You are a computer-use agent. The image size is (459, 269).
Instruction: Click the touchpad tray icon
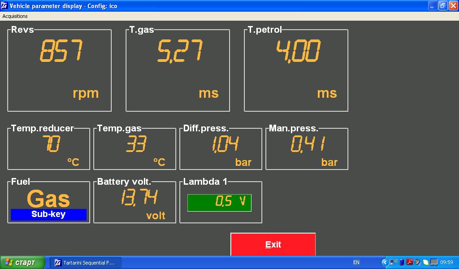click(x=433, y=262)
